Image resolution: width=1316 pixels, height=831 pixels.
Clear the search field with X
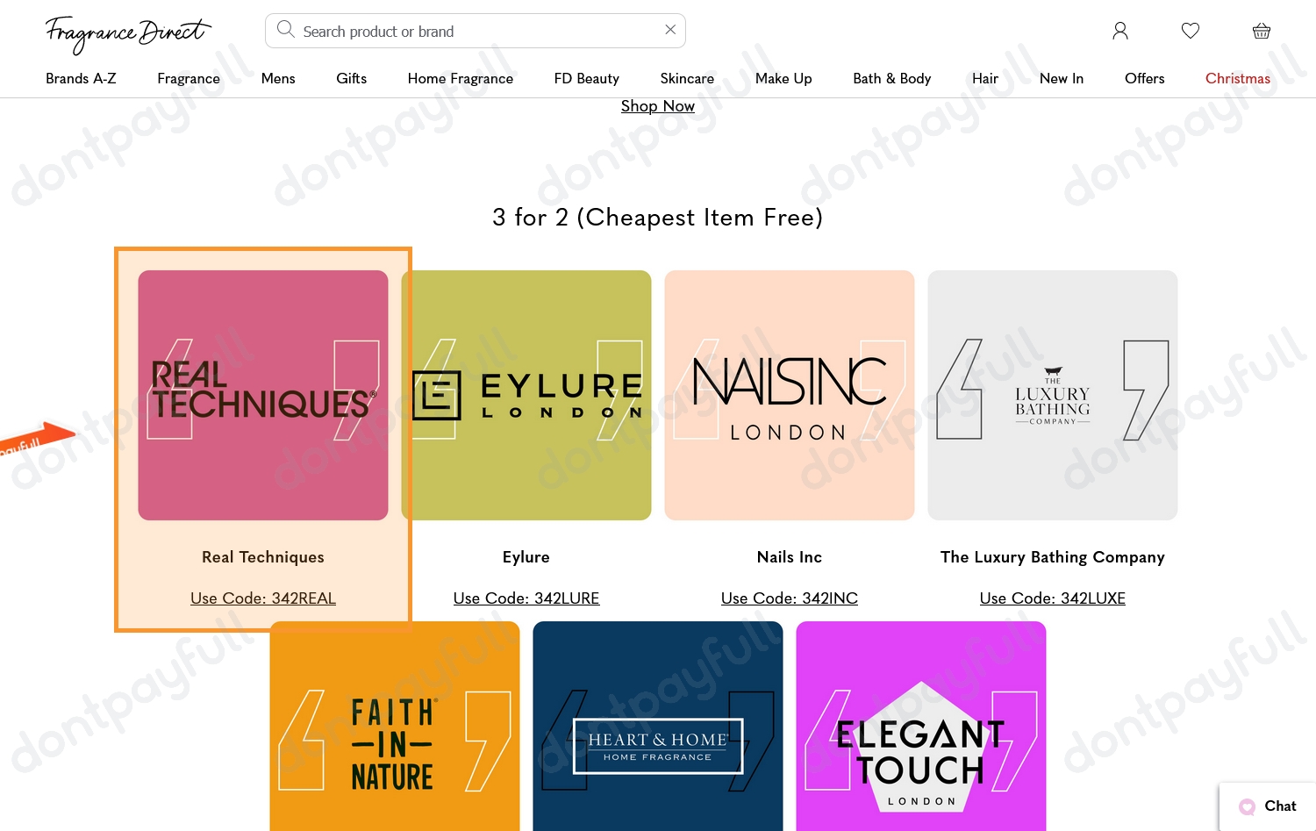click(670, 30)
